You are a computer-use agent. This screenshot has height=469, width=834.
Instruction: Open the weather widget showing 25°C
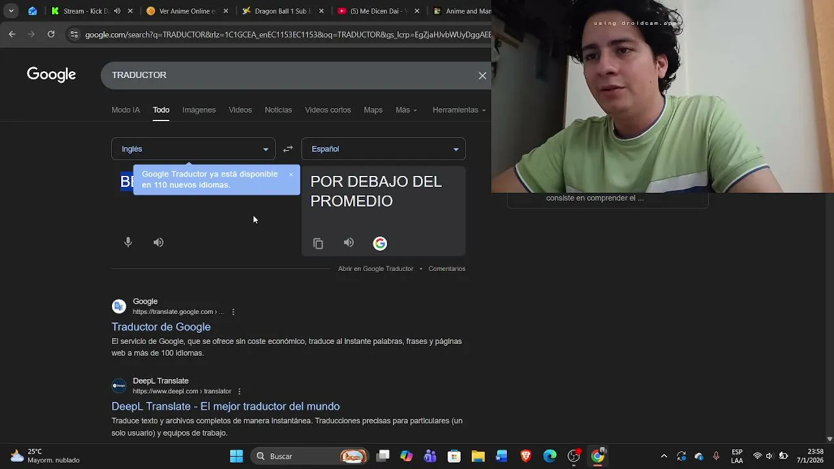coord(45,456)
